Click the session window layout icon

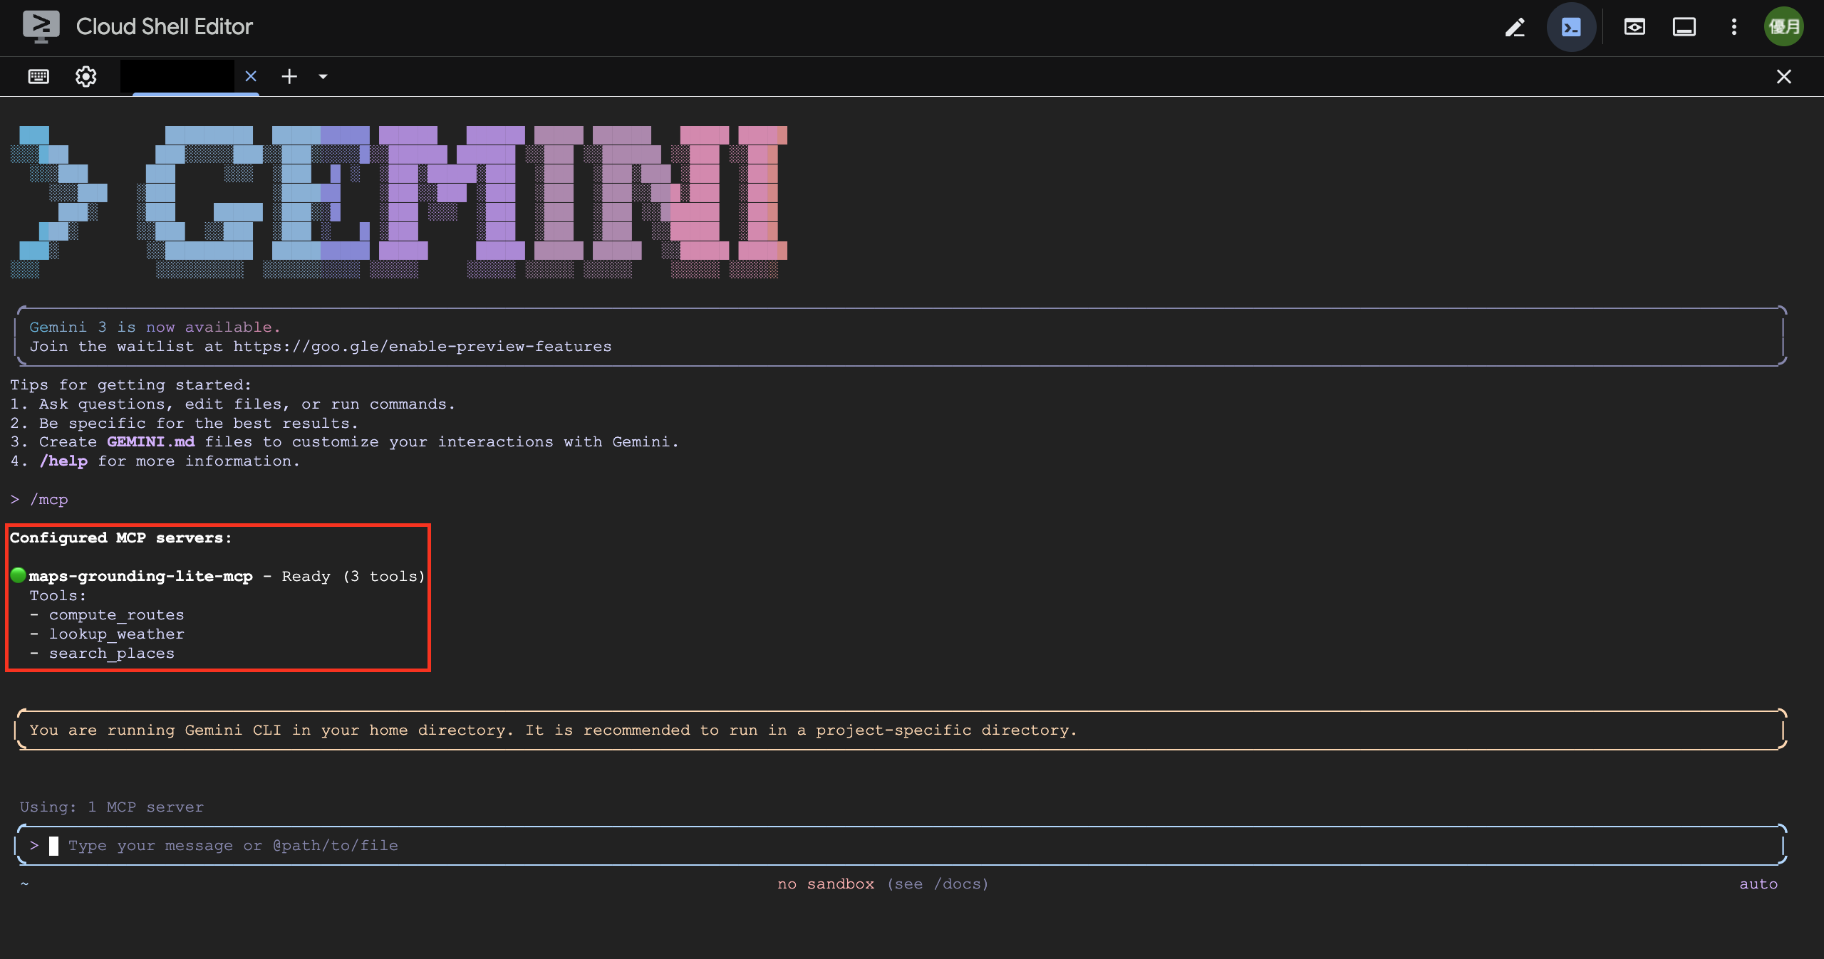1684,27
